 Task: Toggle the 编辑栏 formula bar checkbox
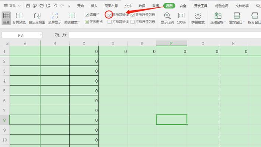[87, 15]
